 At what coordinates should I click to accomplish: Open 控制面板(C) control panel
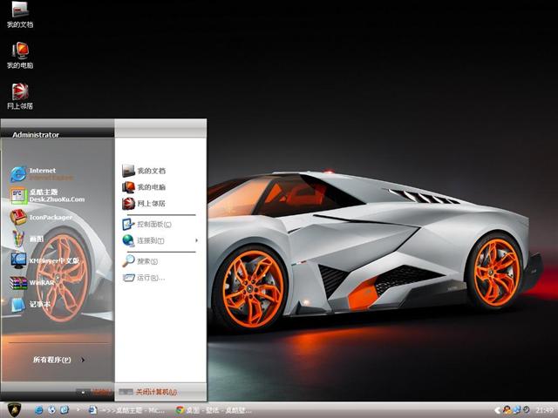pos(147,225)
